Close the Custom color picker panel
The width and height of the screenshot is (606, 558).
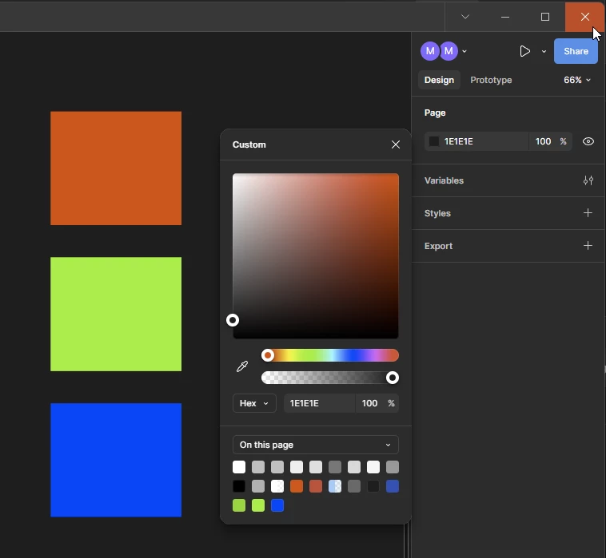click(396, 144)
